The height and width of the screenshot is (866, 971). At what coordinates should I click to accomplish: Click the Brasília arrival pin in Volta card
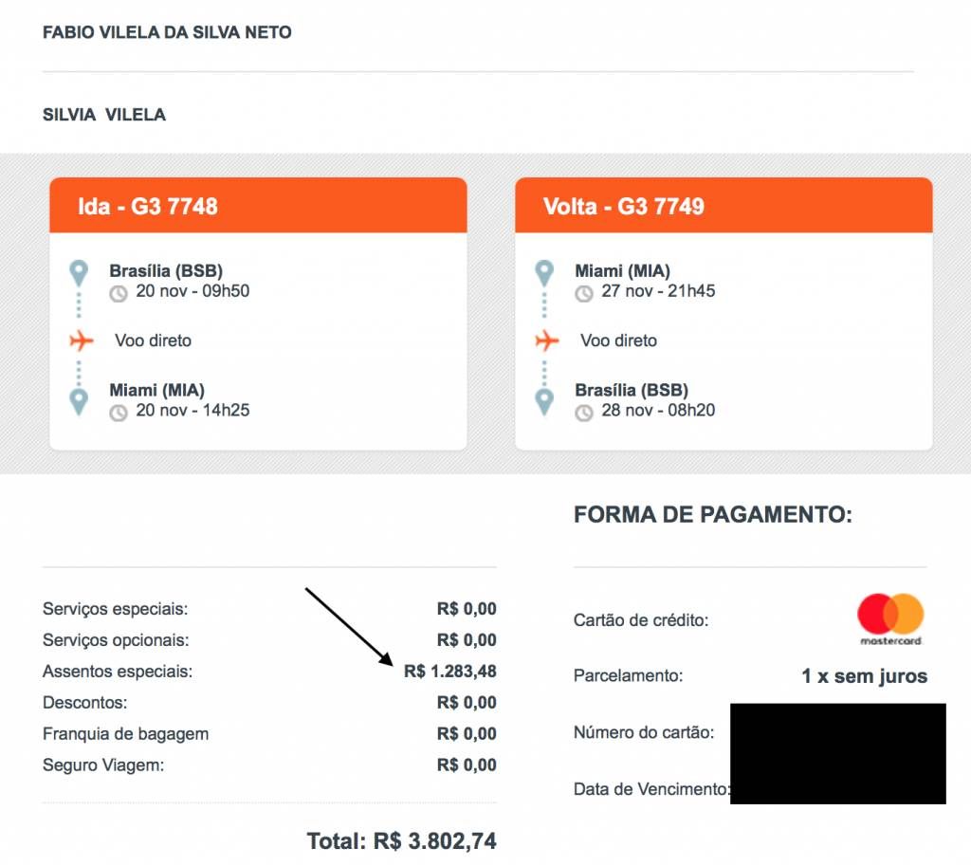click(544, 400)
